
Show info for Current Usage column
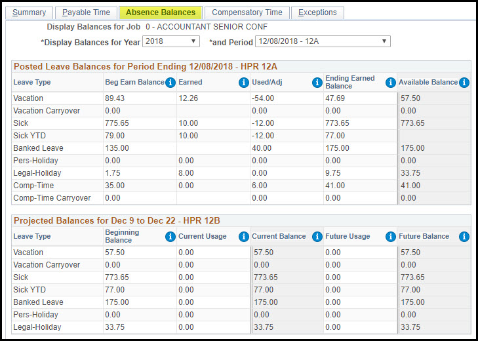244,236
